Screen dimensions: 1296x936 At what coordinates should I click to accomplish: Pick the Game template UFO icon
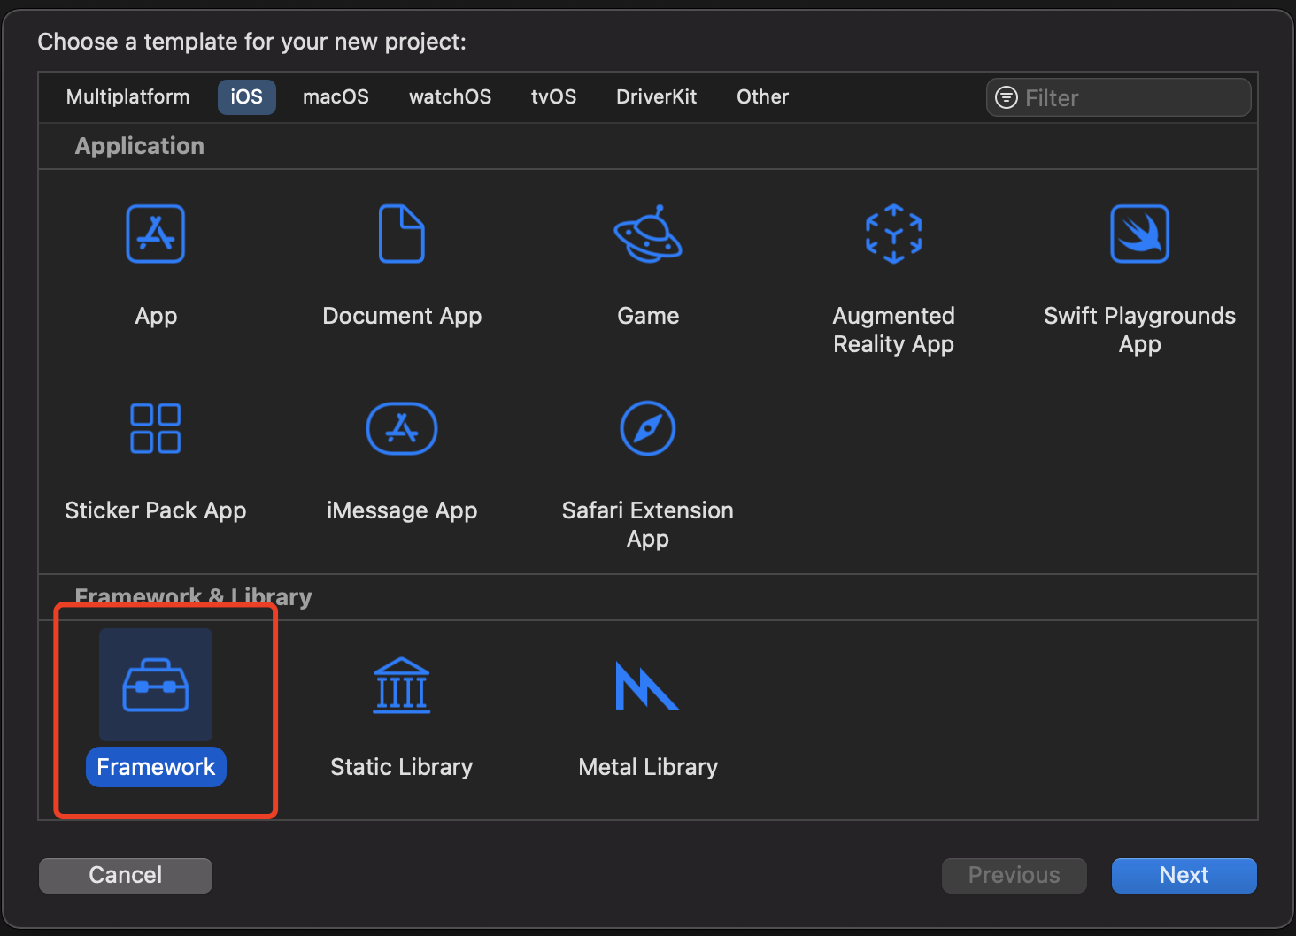point(648,234)
